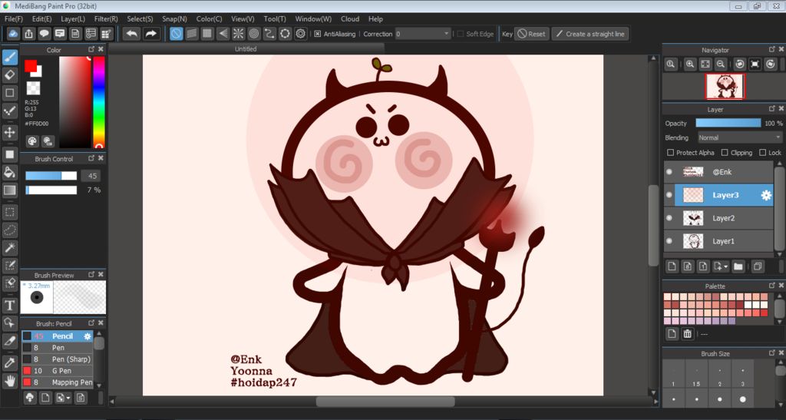
Task: Click the red foreground color swatch
Action: point(31,66)
